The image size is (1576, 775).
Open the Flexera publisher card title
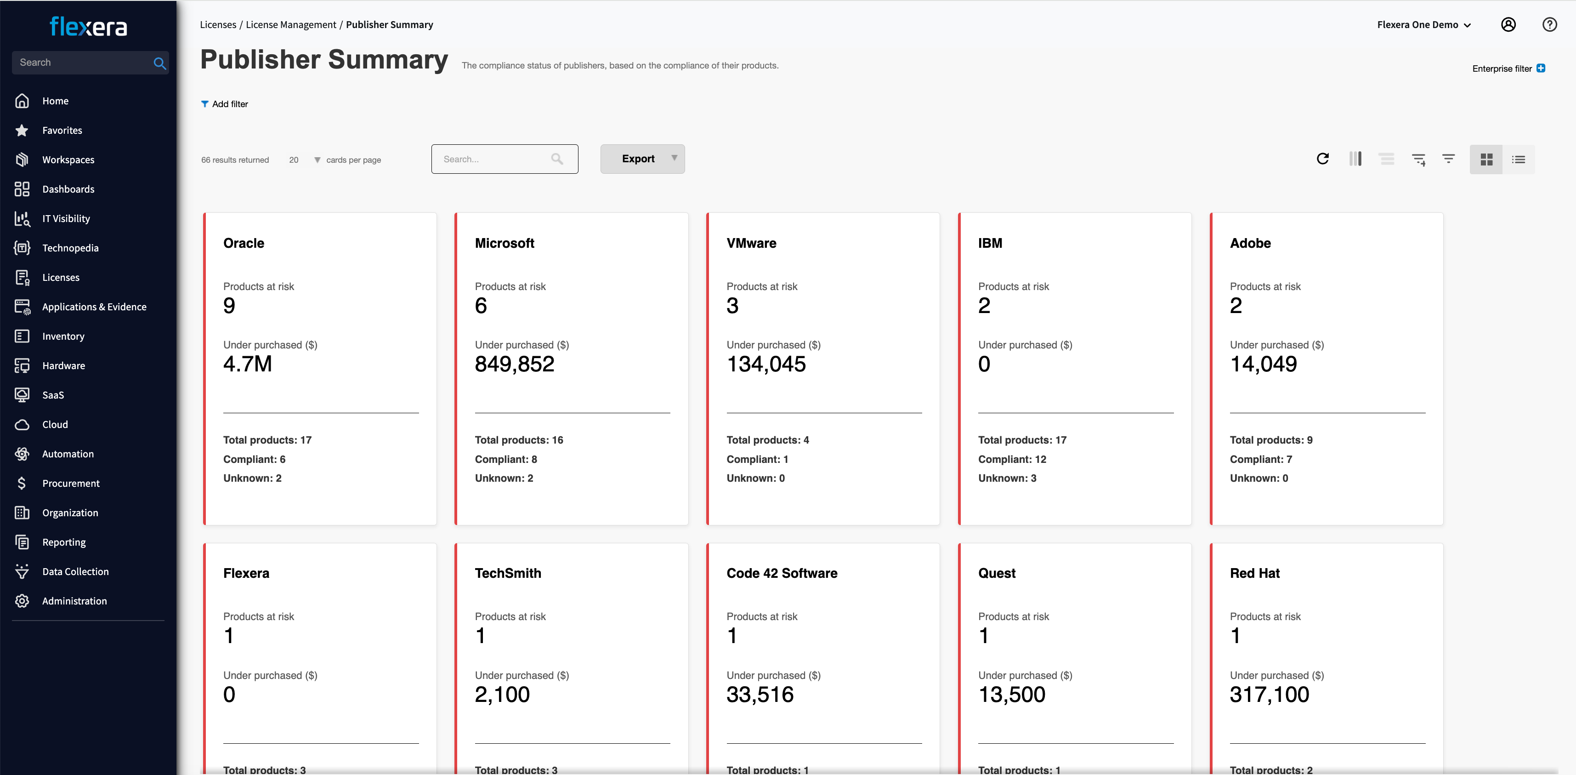(x=246, y=573)
